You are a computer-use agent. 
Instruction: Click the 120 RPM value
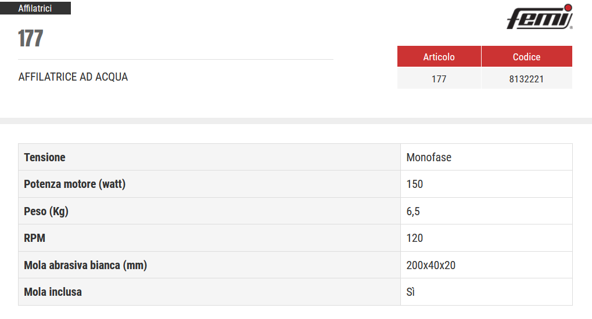(415, 238)
